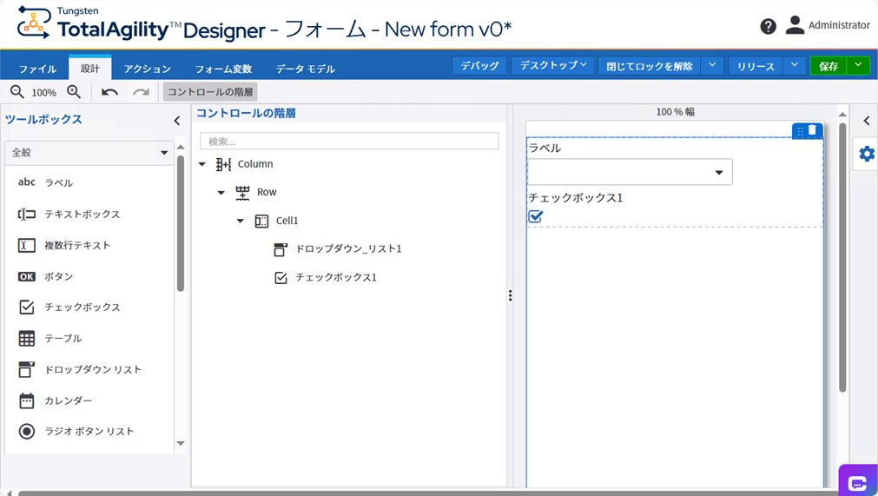Open help via question mark icon
This screenshot has height=496, width=878.
click(x=768, y=26)
